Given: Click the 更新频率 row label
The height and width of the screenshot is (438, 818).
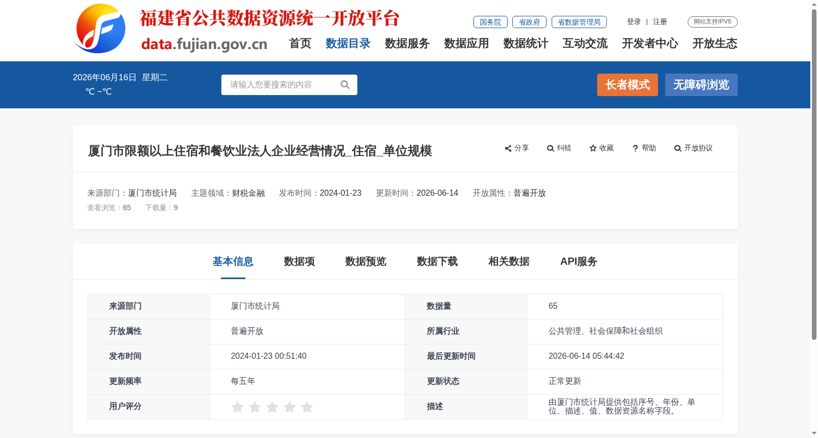Looking at the screenshot, I should pyautogui.click(x=125, y=381).
